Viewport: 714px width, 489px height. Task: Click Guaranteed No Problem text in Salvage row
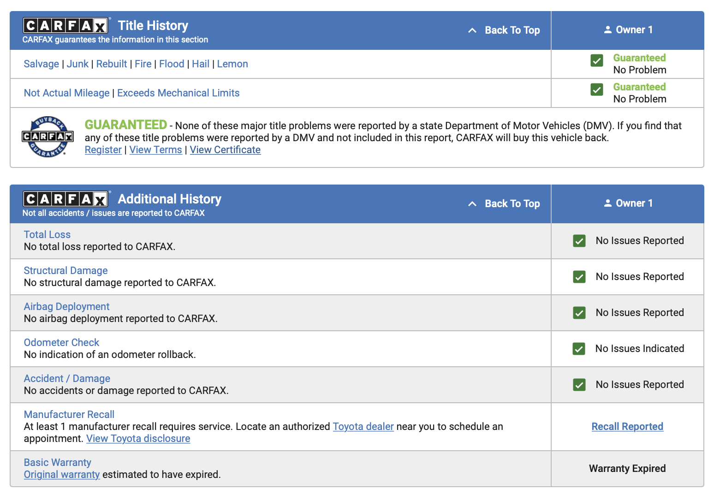coord(640,64)
